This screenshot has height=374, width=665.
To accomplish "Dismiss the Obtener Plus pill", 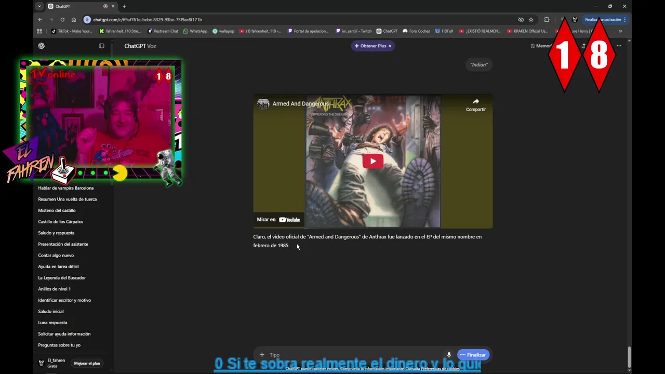I will point(390,46).
